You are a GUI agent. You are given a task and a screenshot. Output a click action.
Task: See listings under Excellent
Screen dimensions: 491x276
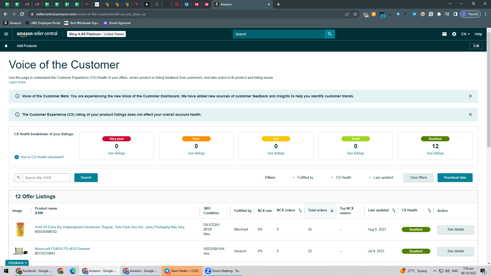point(435,153)
